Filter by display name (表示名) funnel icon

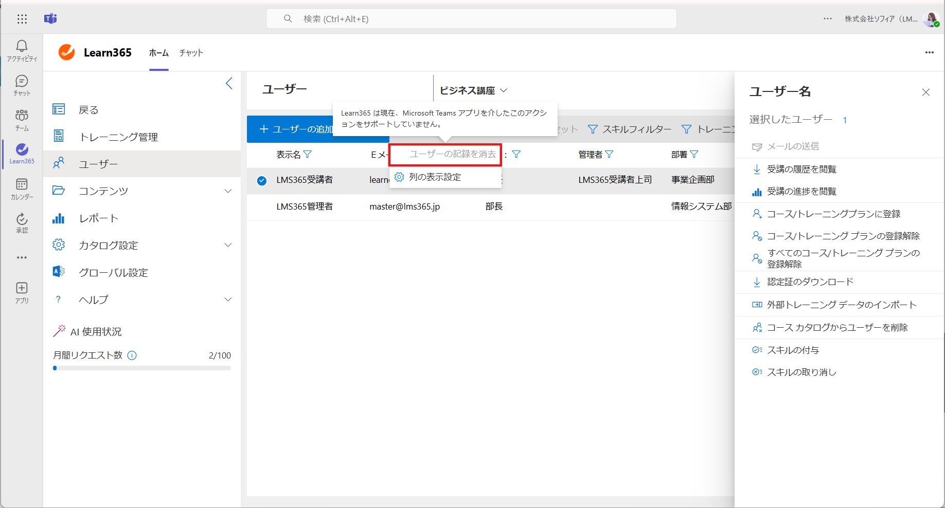(308, 154)
